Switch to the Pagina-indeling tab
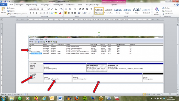The image size is (179, 101). point(32,5)
